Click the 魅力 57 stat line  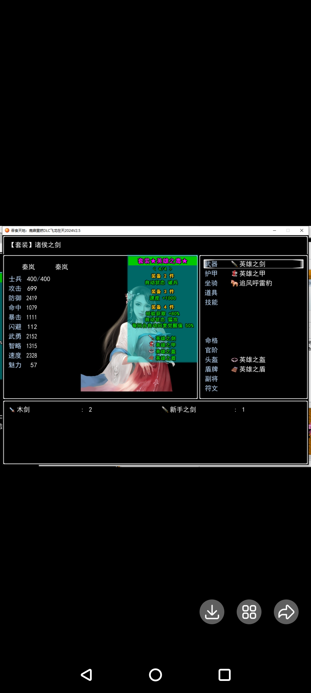(23, 365)
